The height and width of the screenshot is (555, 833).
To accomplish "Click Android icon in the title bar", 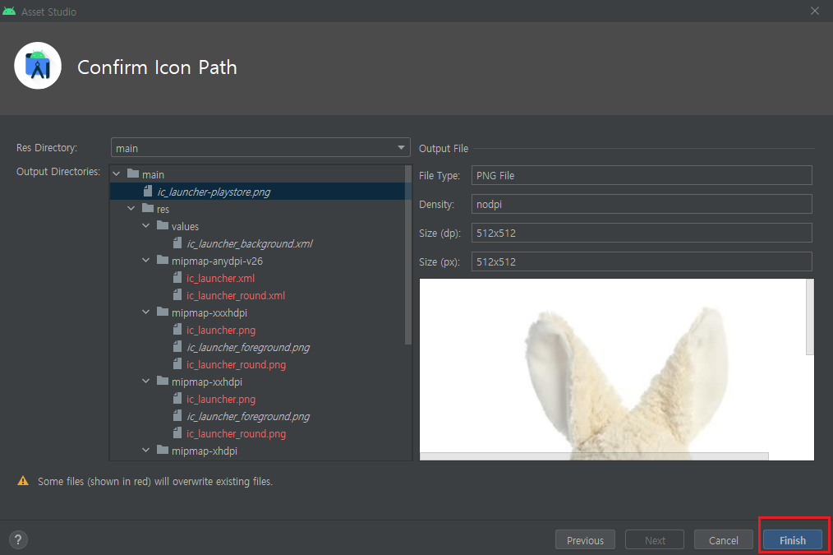I will pos(9,12).
